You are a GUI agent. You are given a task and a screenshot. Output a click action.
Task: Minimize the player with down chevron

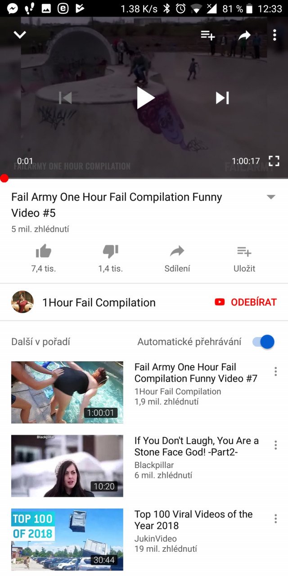(20, 35)
